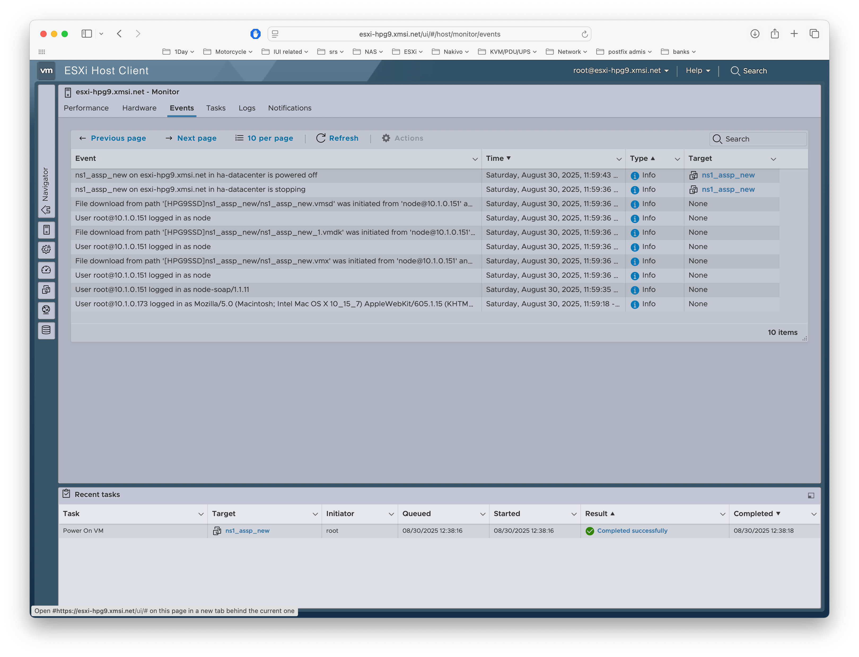Open Networking via the globe sidebar icon

pos(46,310)
